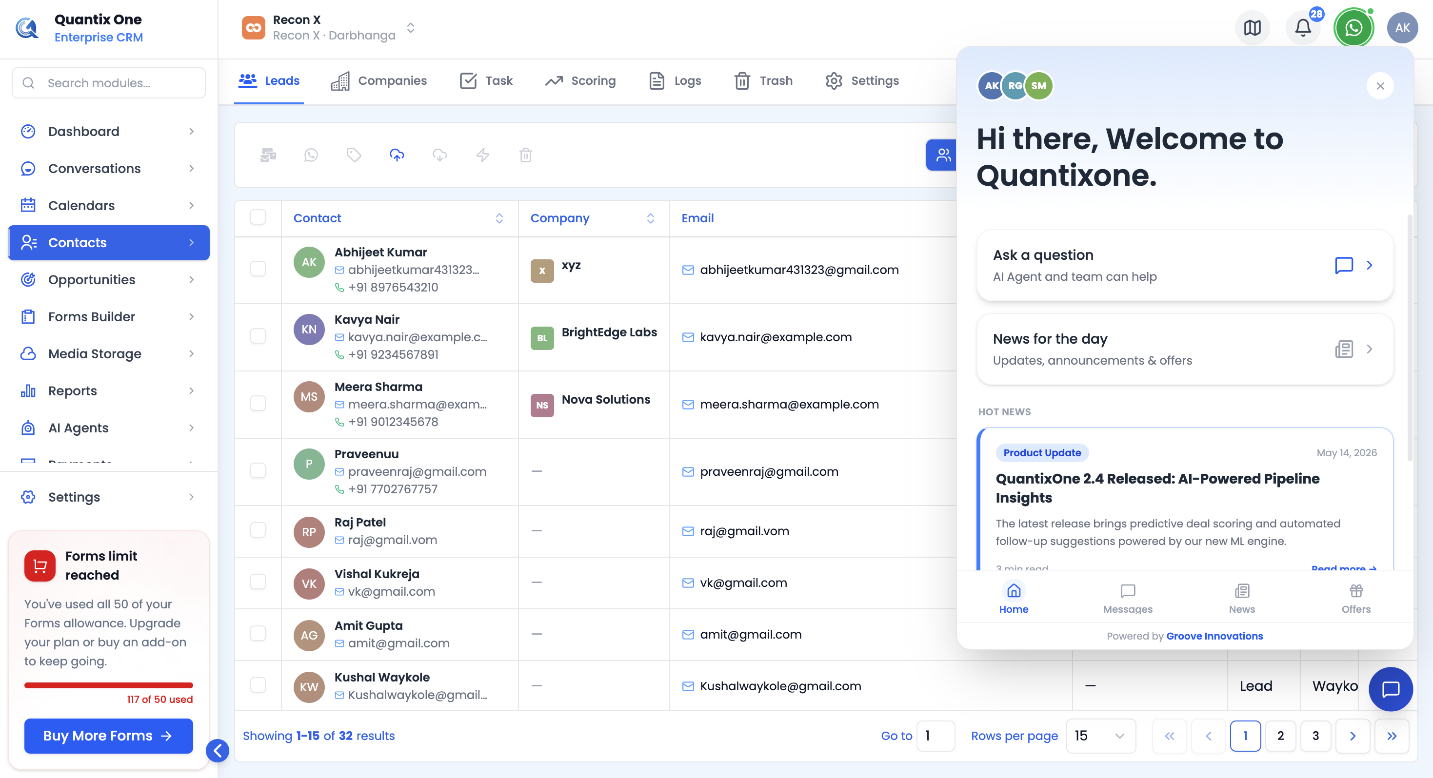Screen dimensions: 1433x778
Task: Open the Ask a question card
Action: [1184, 265]
